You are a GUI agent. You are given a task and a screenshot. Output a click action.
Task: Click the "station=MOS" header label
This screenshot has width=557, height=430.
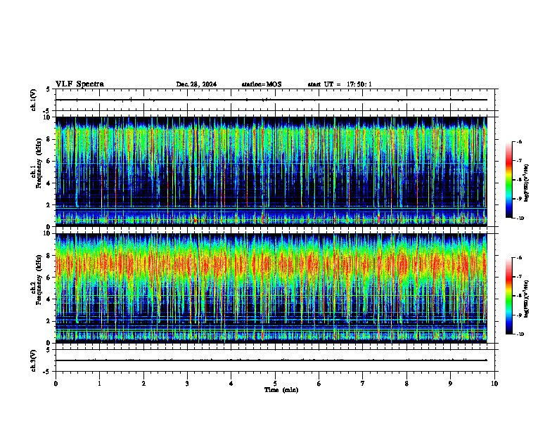click(x=262, y=84)
